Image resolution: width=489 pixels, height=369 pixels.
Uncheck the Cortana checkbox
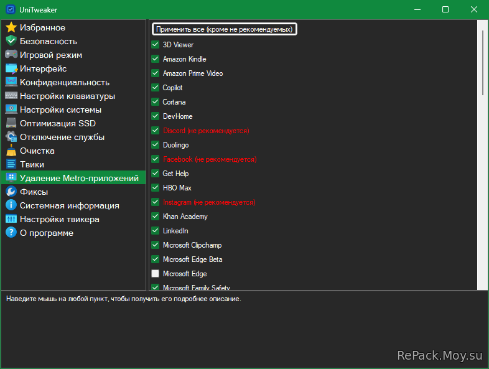point(156,102)
